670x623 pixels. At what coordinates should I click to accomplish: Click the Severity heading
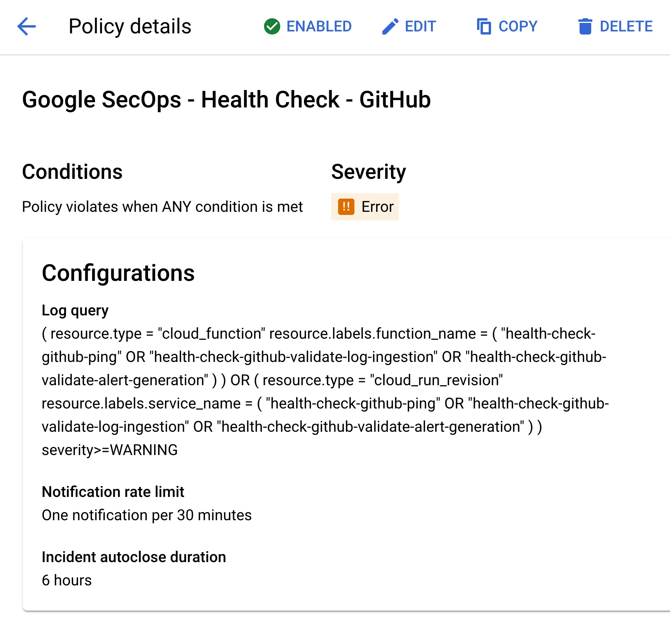point(368,172)
